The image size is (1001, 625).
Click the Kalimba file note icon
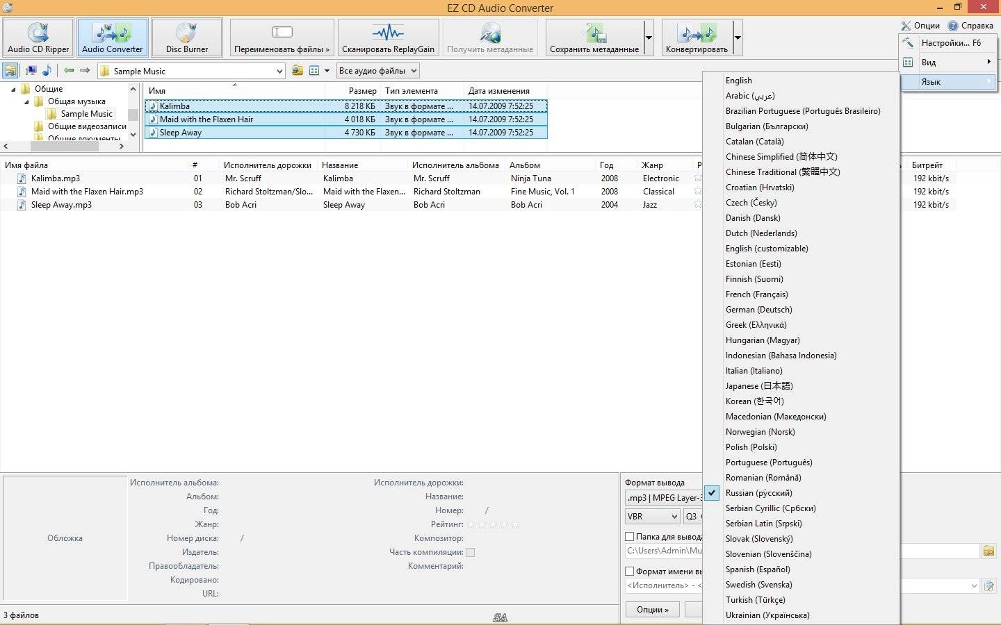pos(154,106)
